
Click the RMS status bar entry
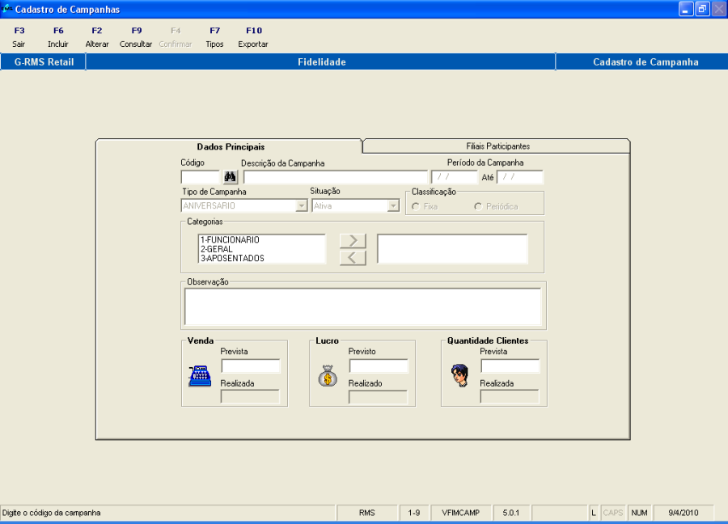(366, 513)
